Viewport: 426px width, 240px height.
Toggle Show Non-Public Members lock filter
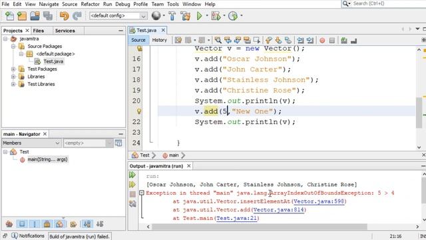(47, 224)
